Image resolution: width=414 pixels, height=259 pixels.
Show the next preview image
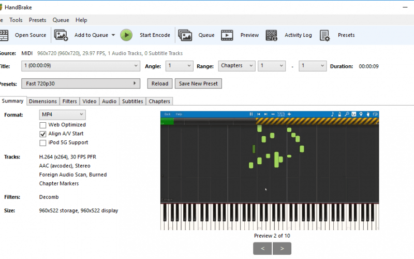click(x=282, y=249)
